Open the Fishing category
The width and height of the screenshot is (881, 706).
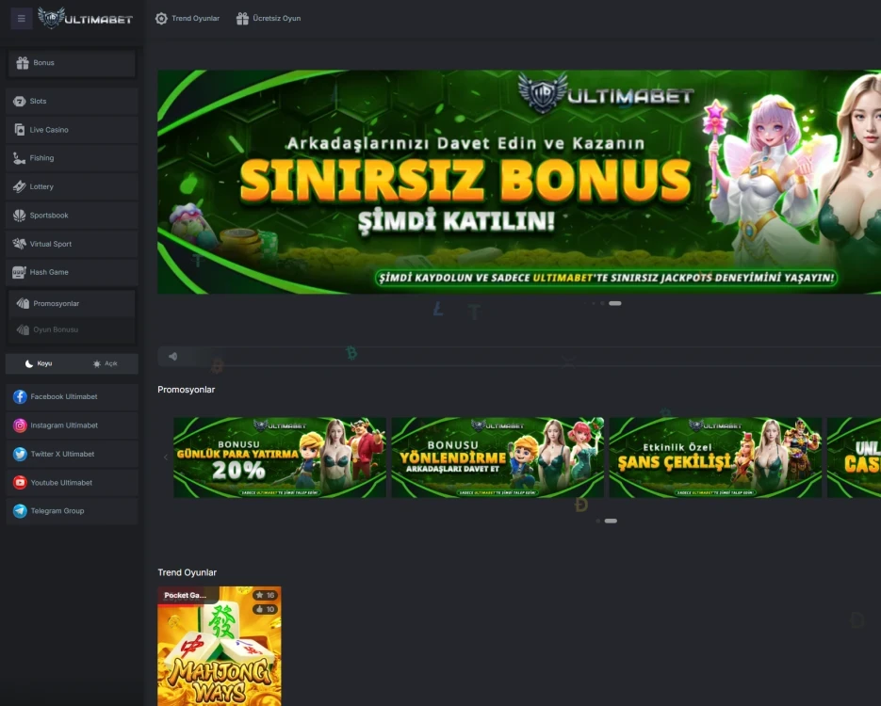tap(72, 158)
